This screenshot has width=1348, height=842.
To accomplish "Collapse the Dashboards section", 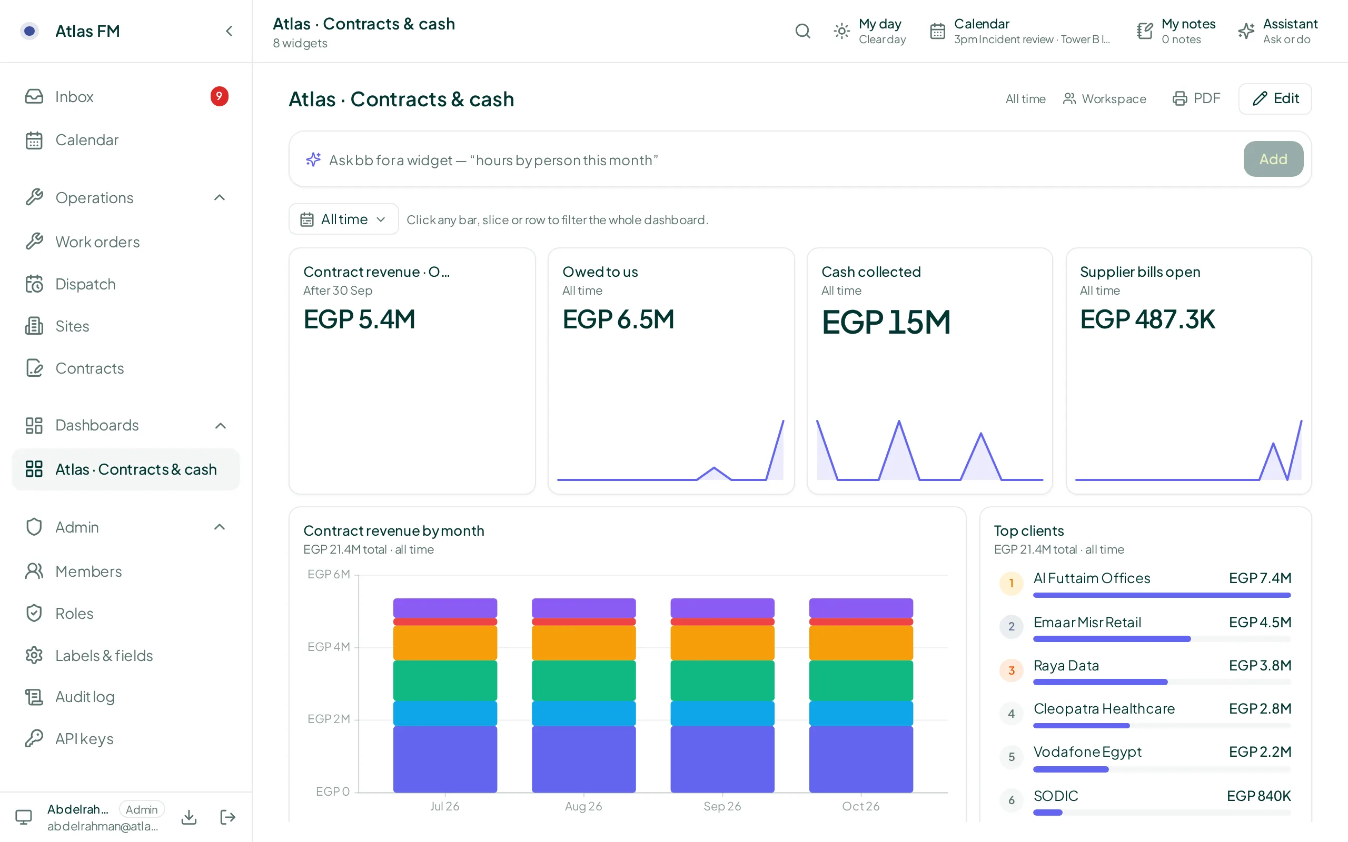I will pyautogui.click(x=220, y=425).
